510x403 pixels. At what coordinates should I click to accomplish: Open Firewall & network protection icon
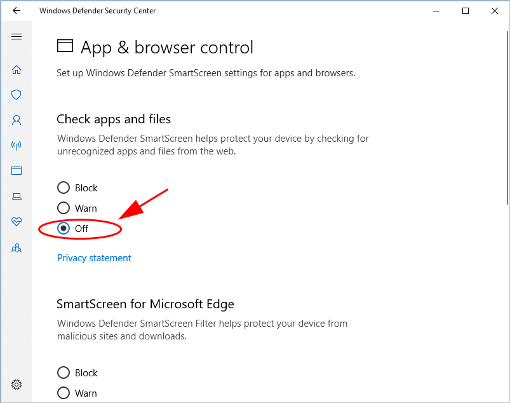(x=17, y=146)
